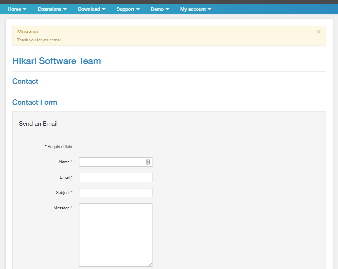This screenshot has height=269, width=338.
Task: Open the Support menu
Action: (x=128, y=9)
